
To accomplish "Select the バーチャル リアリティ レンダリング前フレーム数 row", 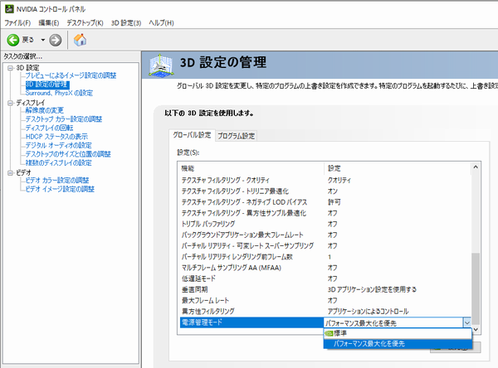I will [x=325, y=257].
